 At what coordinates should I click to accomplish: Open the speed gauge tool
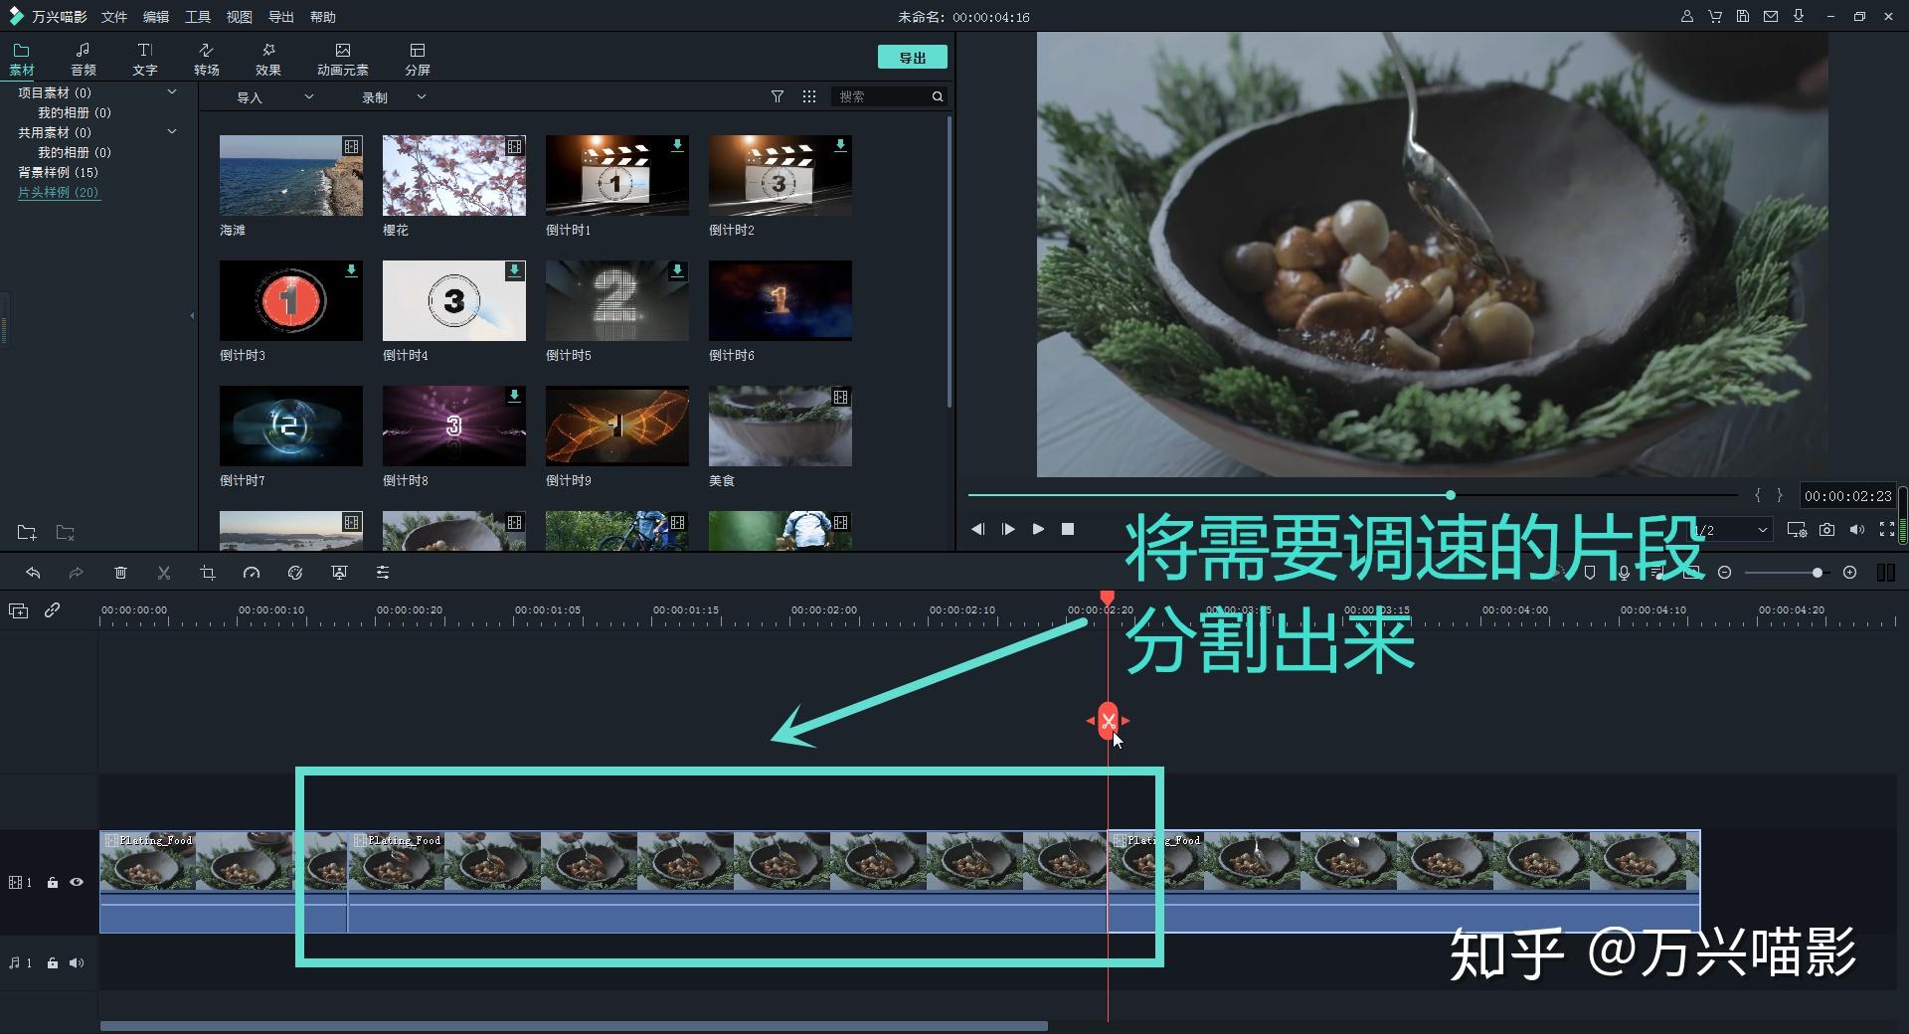point(252,573)
